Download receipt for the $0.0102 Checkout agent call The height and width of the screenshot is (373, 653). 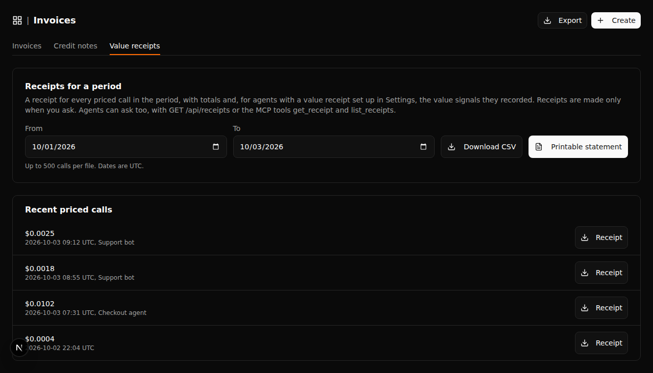[601, 308]
